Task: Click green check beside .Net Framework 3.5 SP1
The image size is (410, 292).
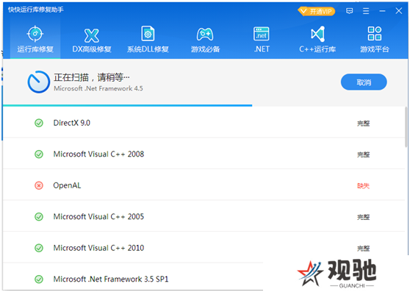Action: 39,279
